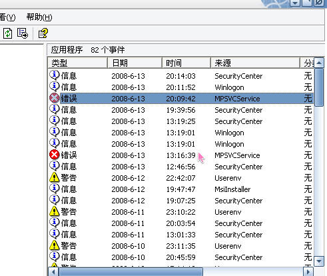
Task: Click the time 20:45:59 cell
Action: point(180,257)
